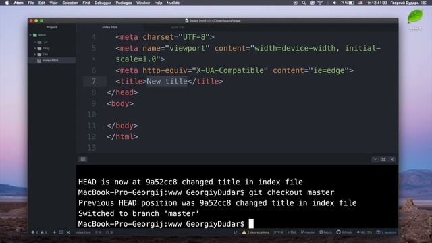The height and width of the screenshot is (243, 432).
Task: Open the Selection menu
Action: click(70, 3)
